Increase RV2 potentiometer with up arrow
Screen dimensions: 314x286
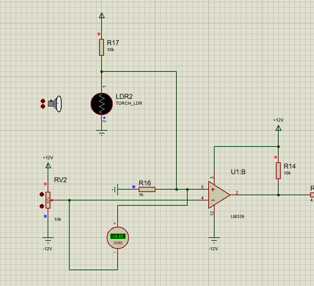point(42,194)
